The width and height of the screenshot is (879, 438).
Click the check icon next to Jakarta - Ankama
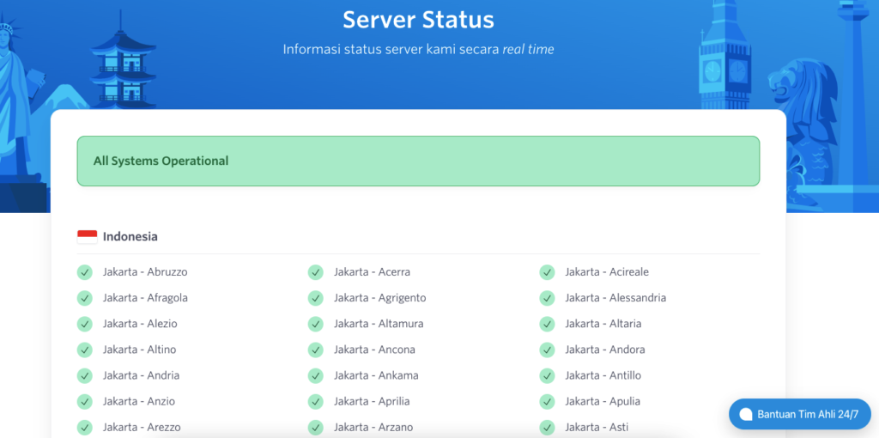pyautogui.click(x=316, y=375)
